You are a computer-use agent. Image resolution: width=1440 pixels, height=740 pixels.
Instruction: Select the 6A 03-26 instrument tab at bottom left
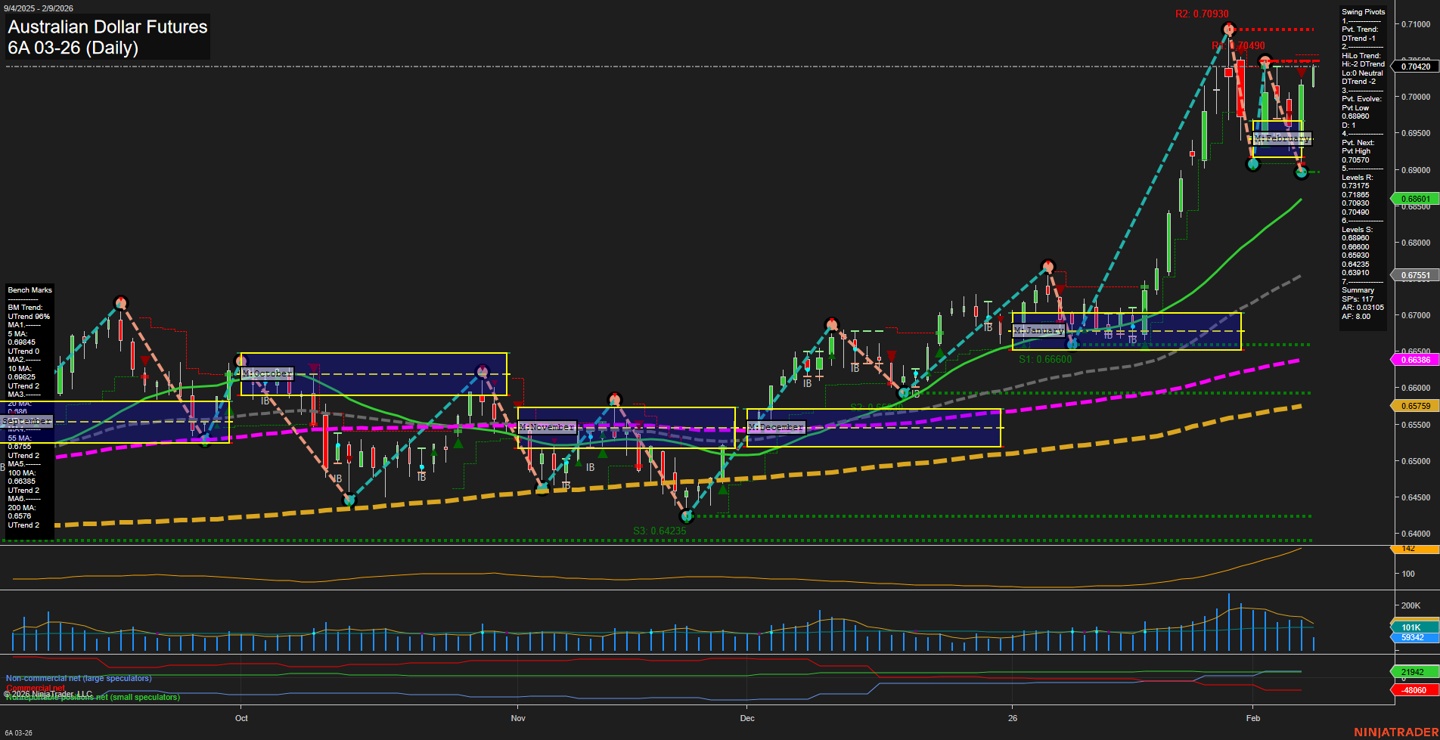(x=20, y=732)
